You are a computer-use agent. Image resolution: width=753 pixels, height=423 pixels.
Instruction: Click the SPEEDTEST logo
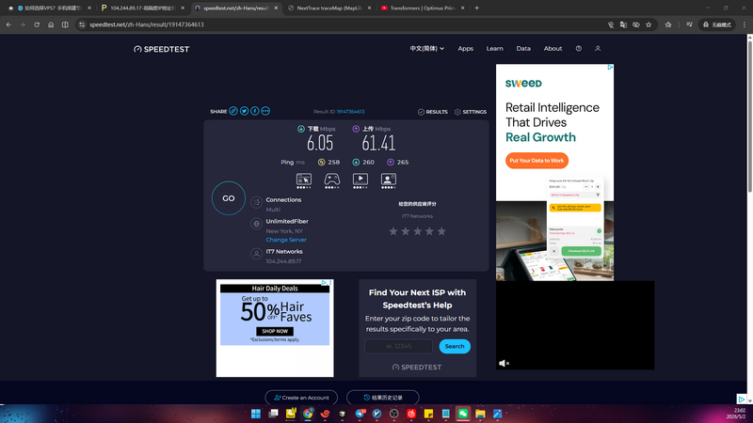tap(161, 49)
